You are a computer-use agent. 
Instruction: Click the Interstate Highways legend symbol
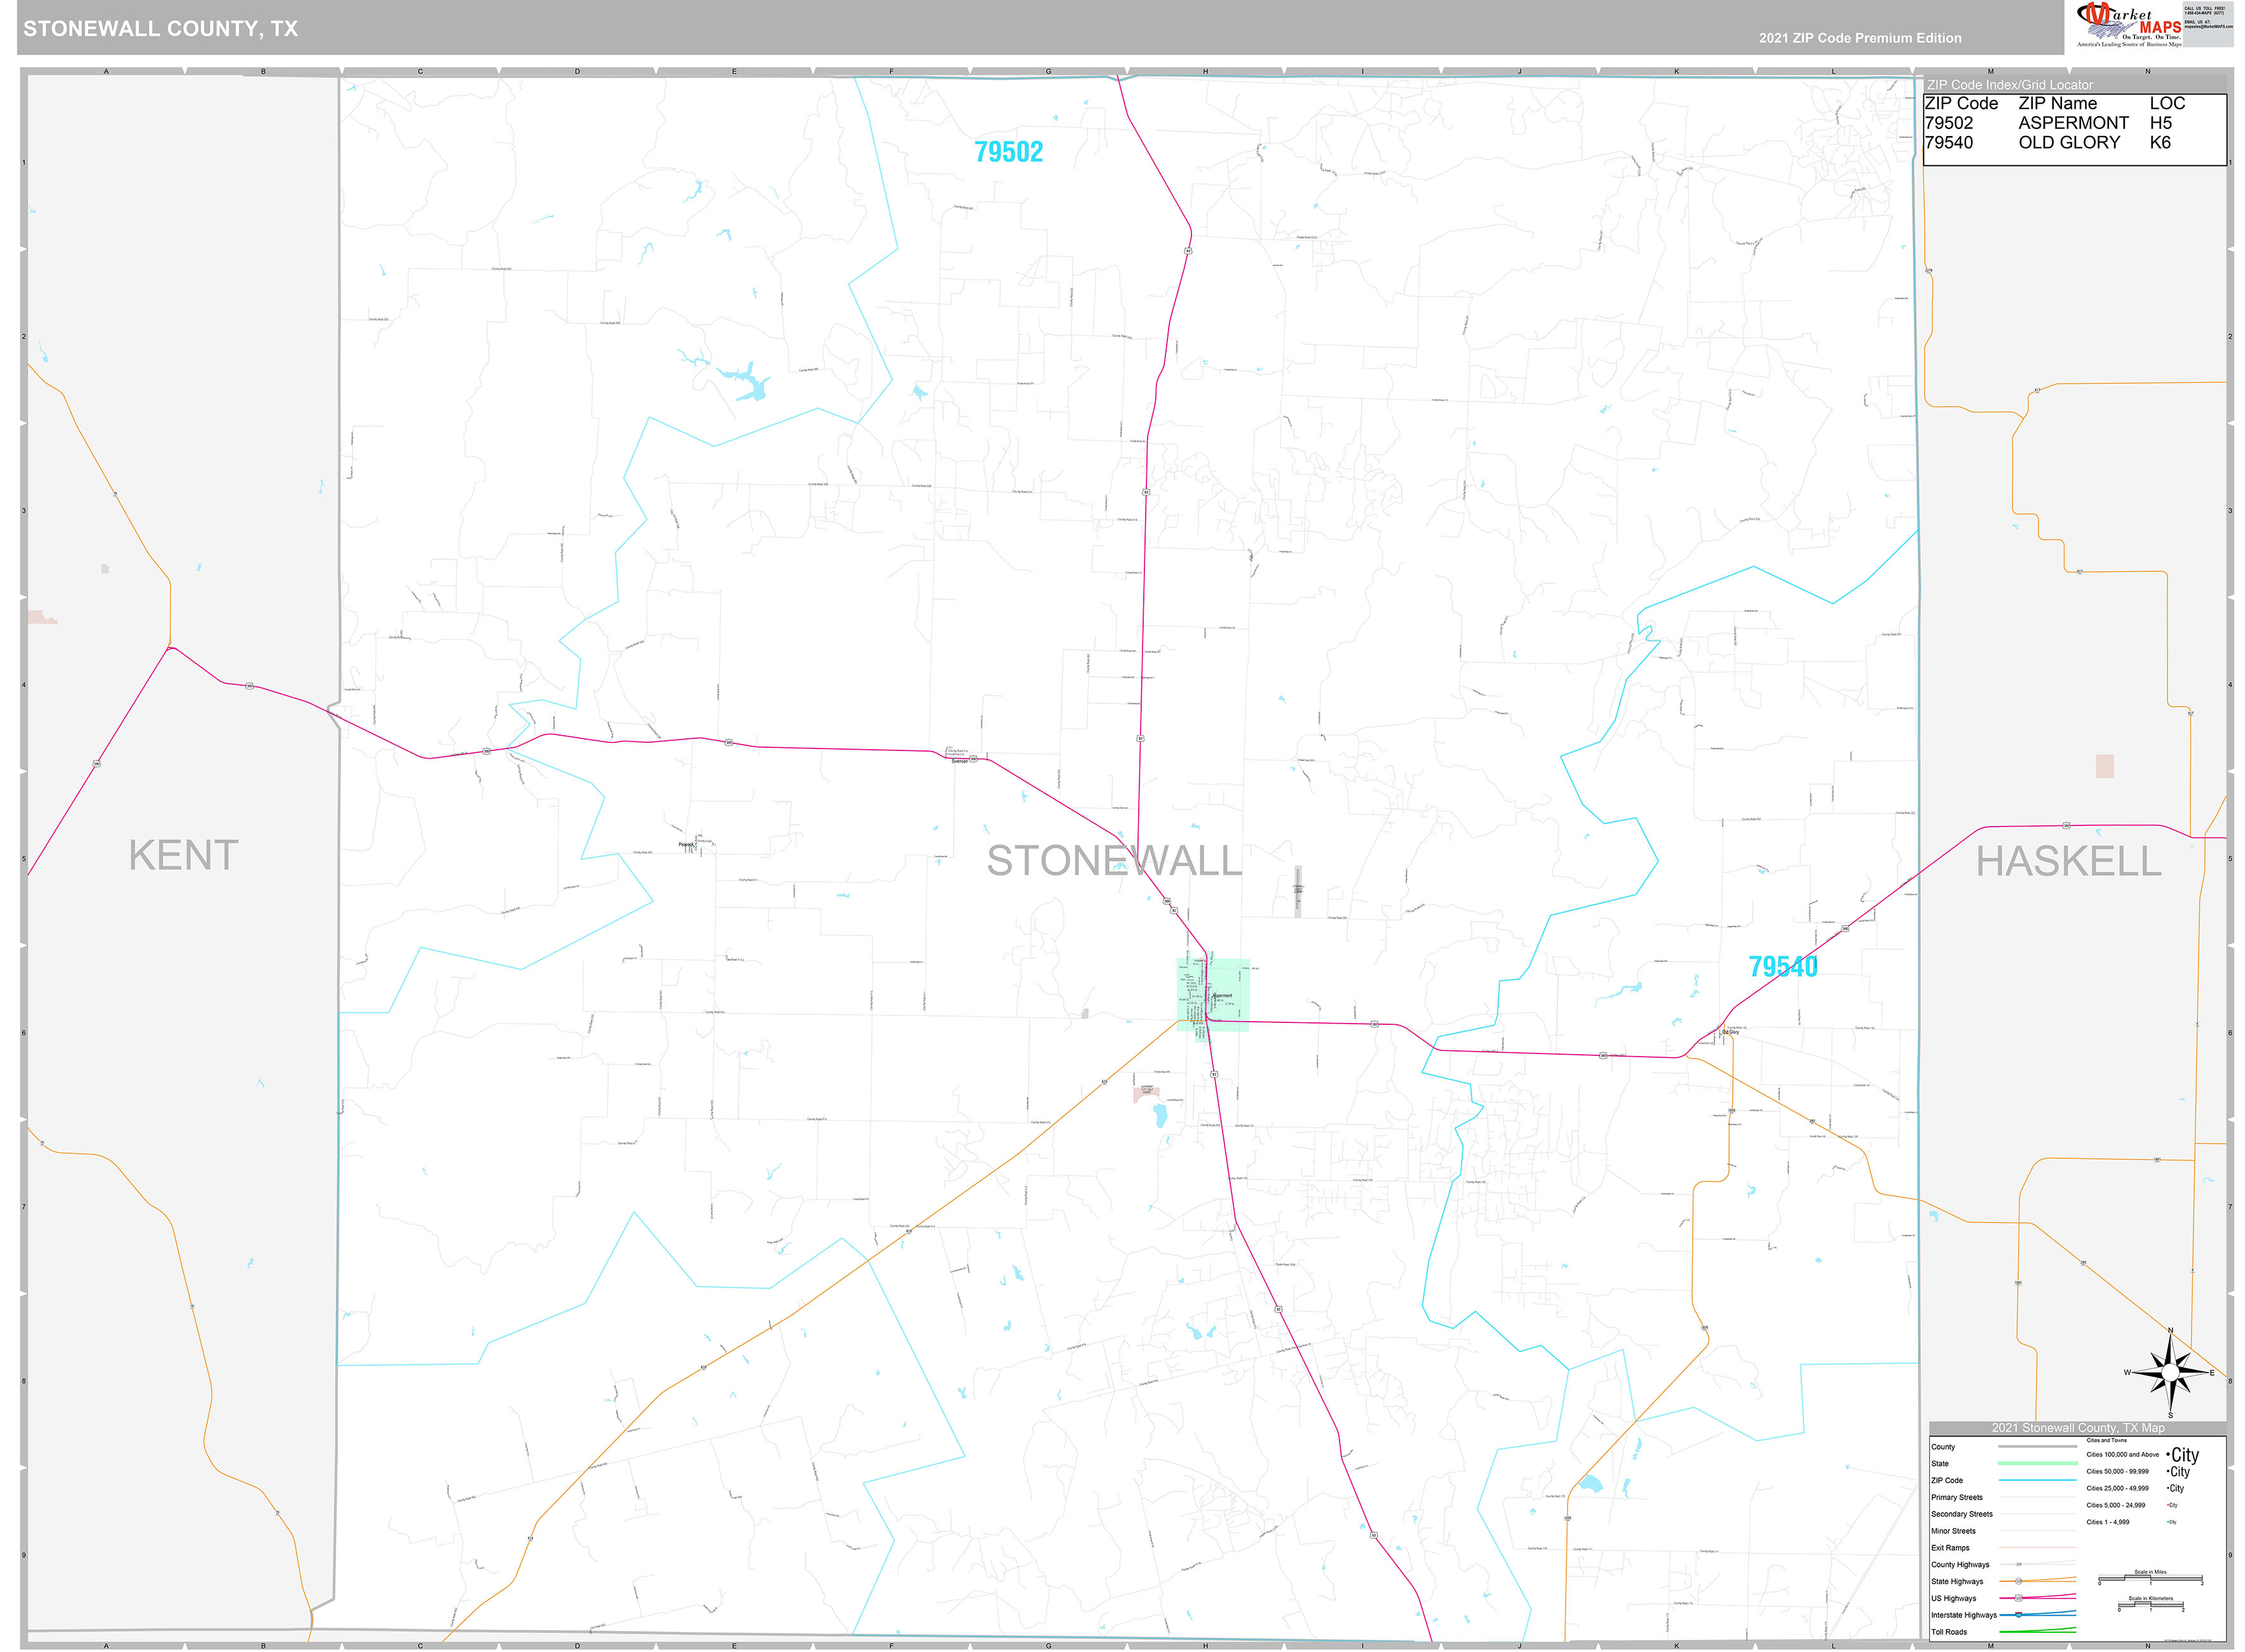point(2039,1615)
